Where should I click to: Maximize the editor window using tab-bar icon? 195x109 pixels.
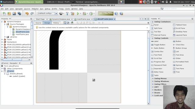148,19
